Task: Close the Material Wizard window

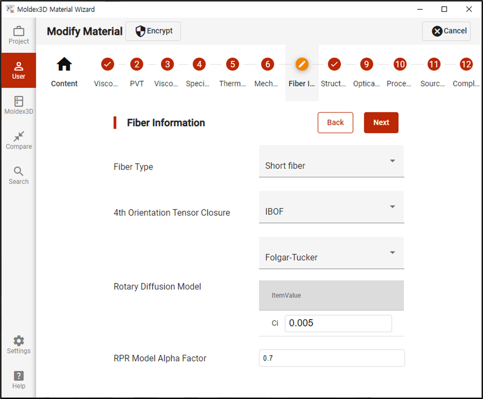Action: (x=469, y=9)
